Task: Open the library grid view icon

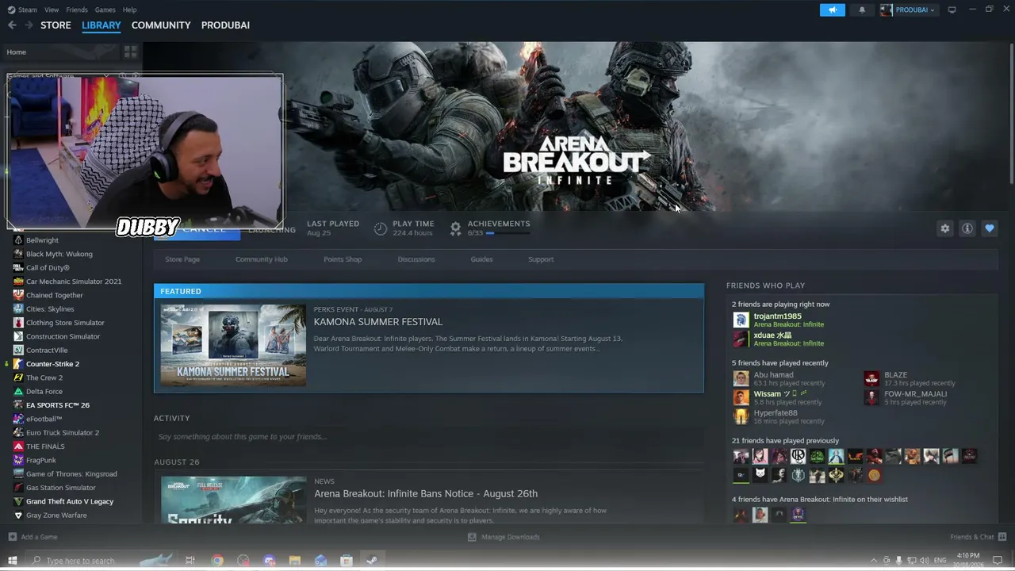Action: pyautogui.click(x=131, y=52)
